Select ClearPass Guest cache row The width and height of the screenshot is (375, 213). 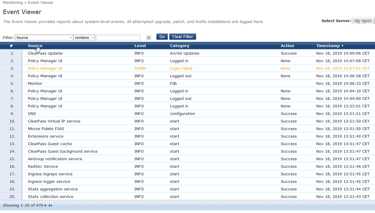[188, 144]
